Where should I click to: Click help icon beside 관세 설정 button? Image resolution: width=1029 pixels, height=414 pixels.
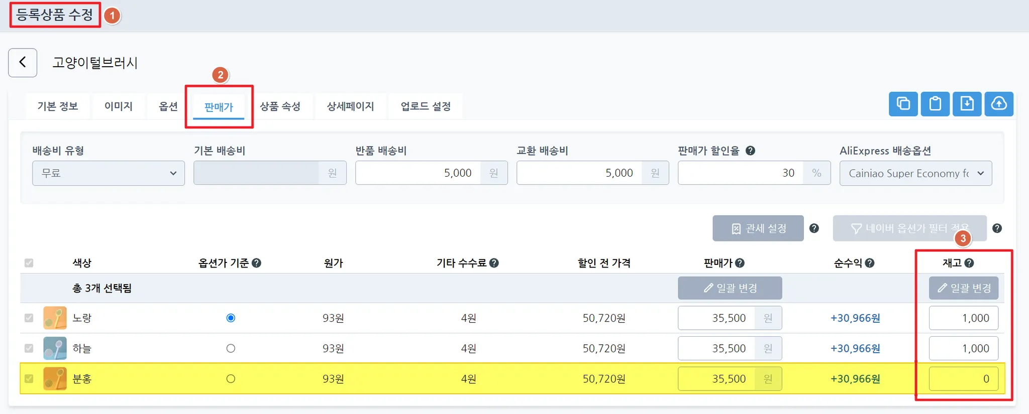pos(814,228)
